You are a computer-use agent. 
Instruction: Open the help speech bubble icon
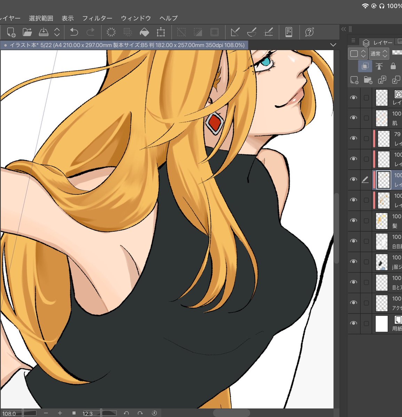click(x=309, y=32)
